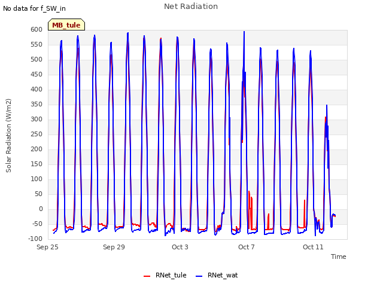Click the red RNet_tule legend swatch
The height and width of the screenshot is (287, 383).
coord(147,276)
